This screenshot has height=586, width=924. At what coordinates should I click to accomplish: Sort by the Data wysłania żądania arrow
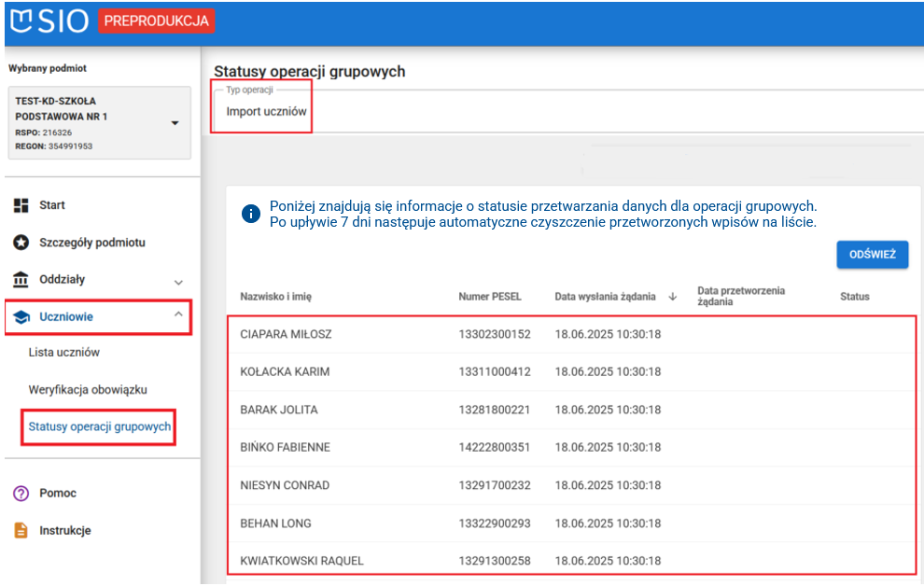[672, 297]
